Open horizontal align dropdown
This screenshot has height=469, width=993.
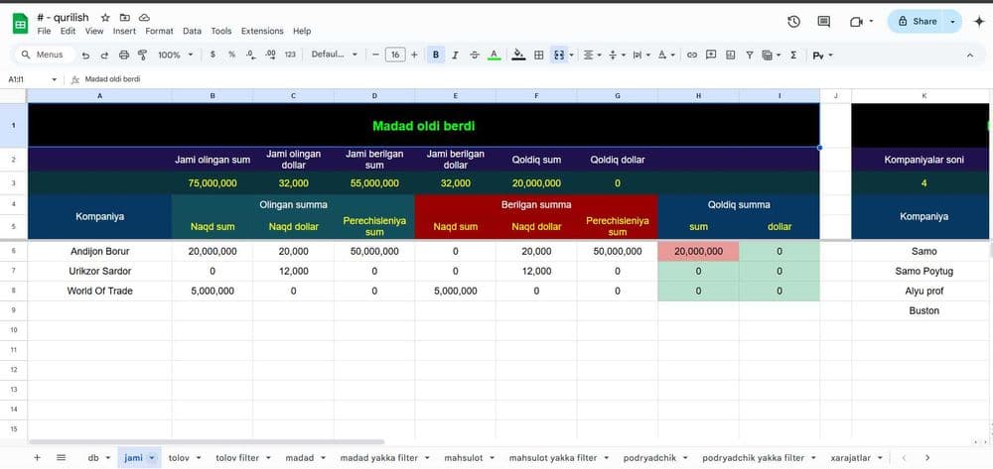click(592, 55)
